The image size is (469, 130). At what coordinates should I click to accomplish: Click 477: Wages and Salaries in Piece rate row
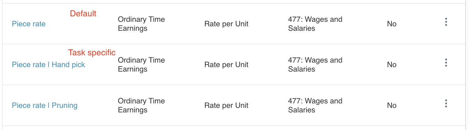pyautogui.click(x=315, y=24)
